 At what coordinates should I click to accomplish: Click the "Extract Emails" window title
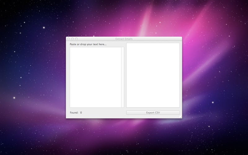(124, 39)
